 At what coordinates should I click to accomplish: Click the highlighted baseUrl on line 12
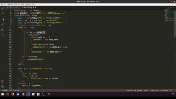41,32
